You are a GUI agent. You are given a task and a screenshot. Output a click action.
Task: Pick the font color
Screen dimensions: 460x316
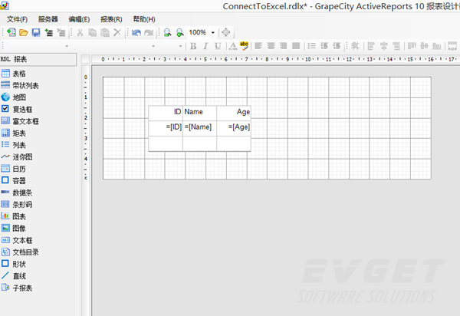point(233,46)
